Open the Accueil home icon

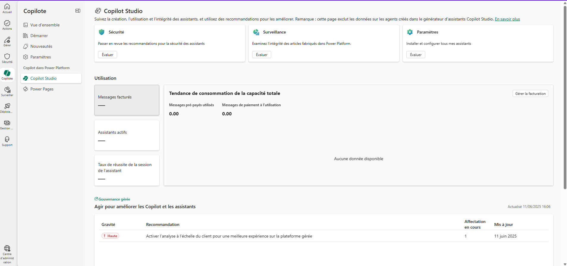click(x=7, y=7)
